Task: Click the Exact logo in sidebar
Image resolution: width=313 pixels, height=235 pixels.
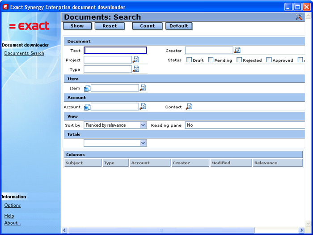Action: [x=29, y=26]
